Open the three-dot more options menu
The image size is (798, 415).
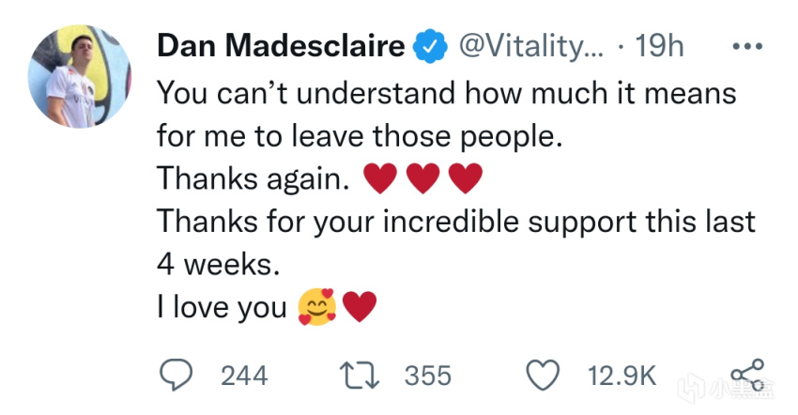pos(746,47)
